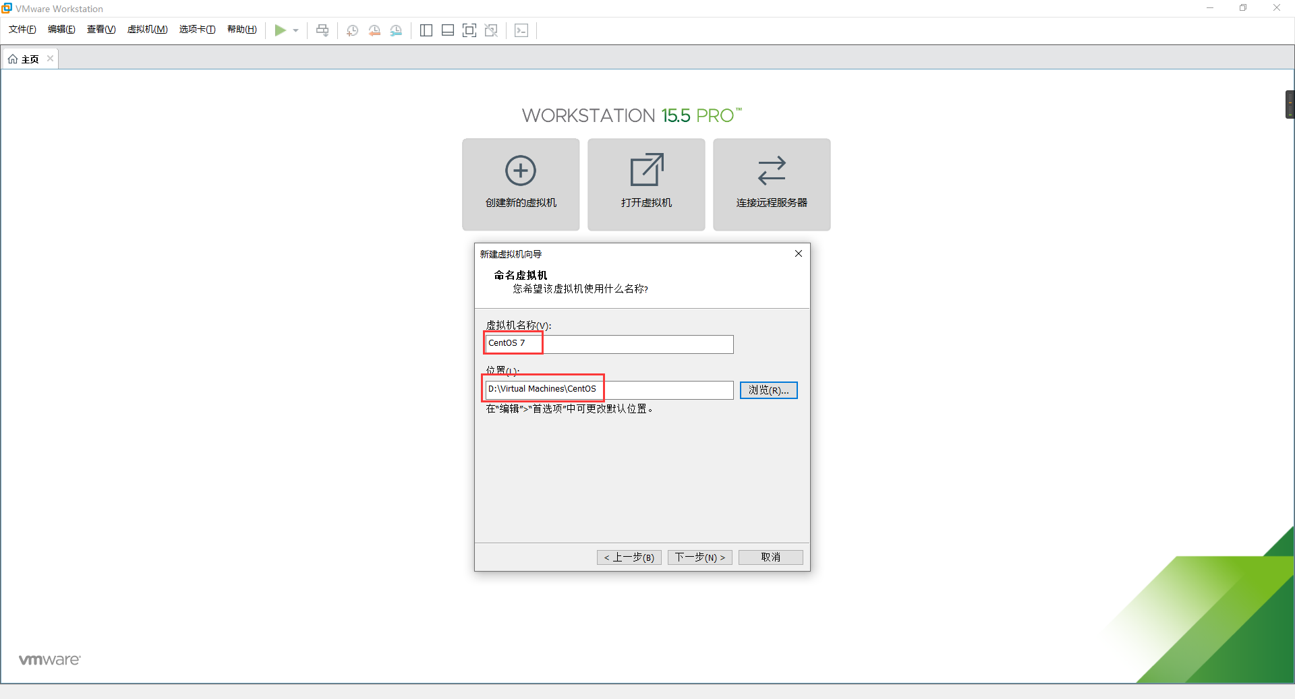This screenshot has width=1295, height=699.
Task: Enter full screen mode icon
Action: [469, 30]
